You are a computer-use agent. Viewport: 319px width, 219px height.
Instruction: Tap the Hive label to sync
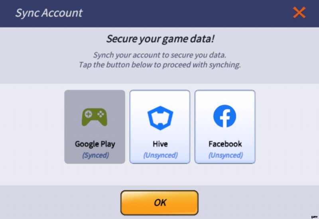tap(160, 144)
